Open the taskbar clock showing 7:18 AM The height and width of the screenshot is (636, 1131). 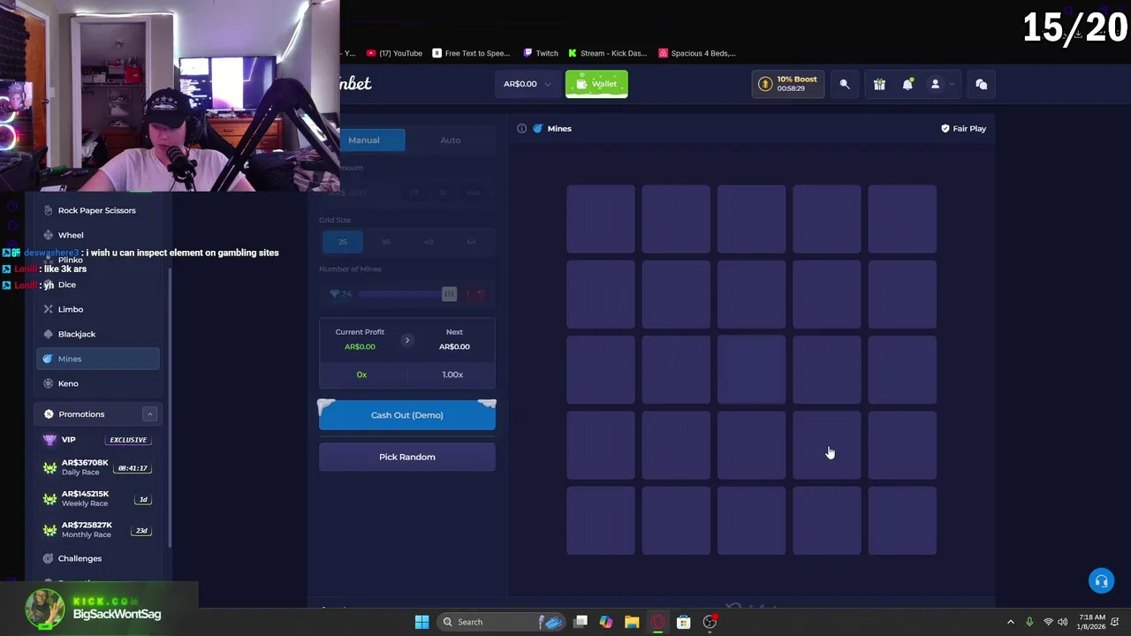[1092, 622]
